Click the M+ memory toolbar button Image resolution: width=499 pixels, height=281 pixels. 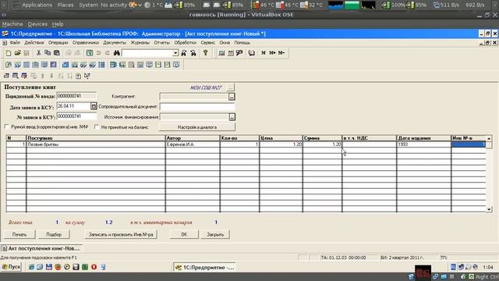pyautogui.click(x=272, y=53)
